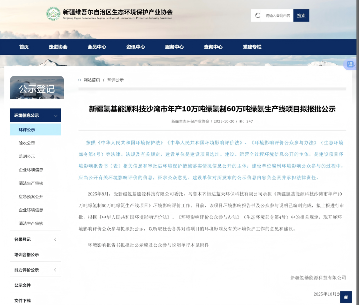Select 首页 in the navigation bar
The width and height of the screenshot is (359, 305).
click(x=24, y=47)
